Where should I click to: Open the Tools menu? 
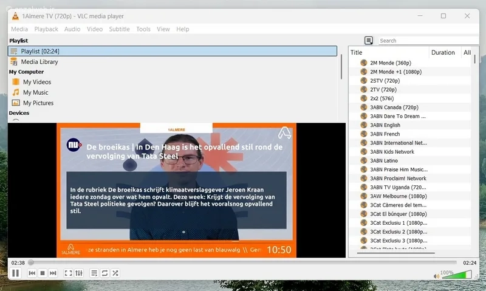tap(143, 29)
